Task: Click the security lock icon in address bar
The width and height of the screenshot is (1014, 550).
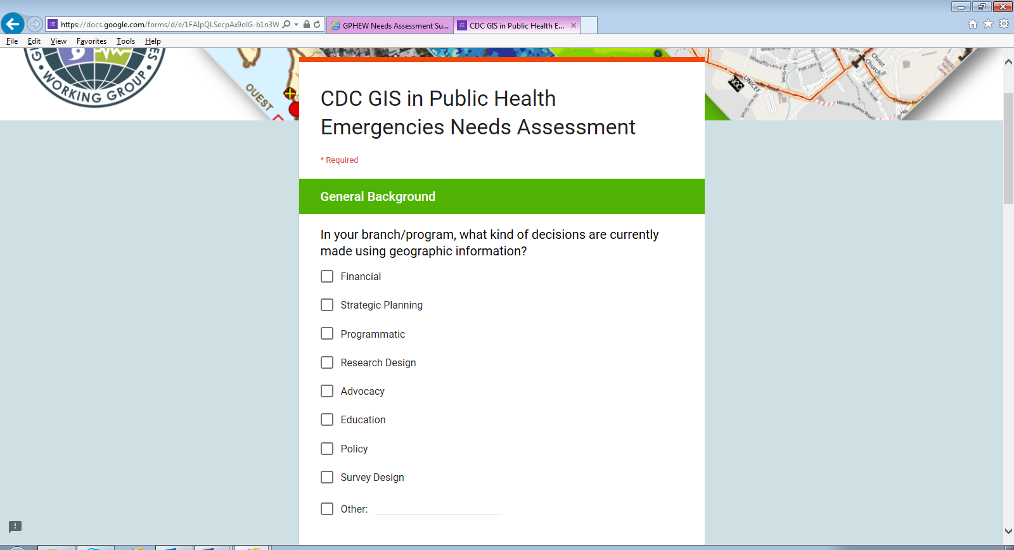Action: (307, 25)
